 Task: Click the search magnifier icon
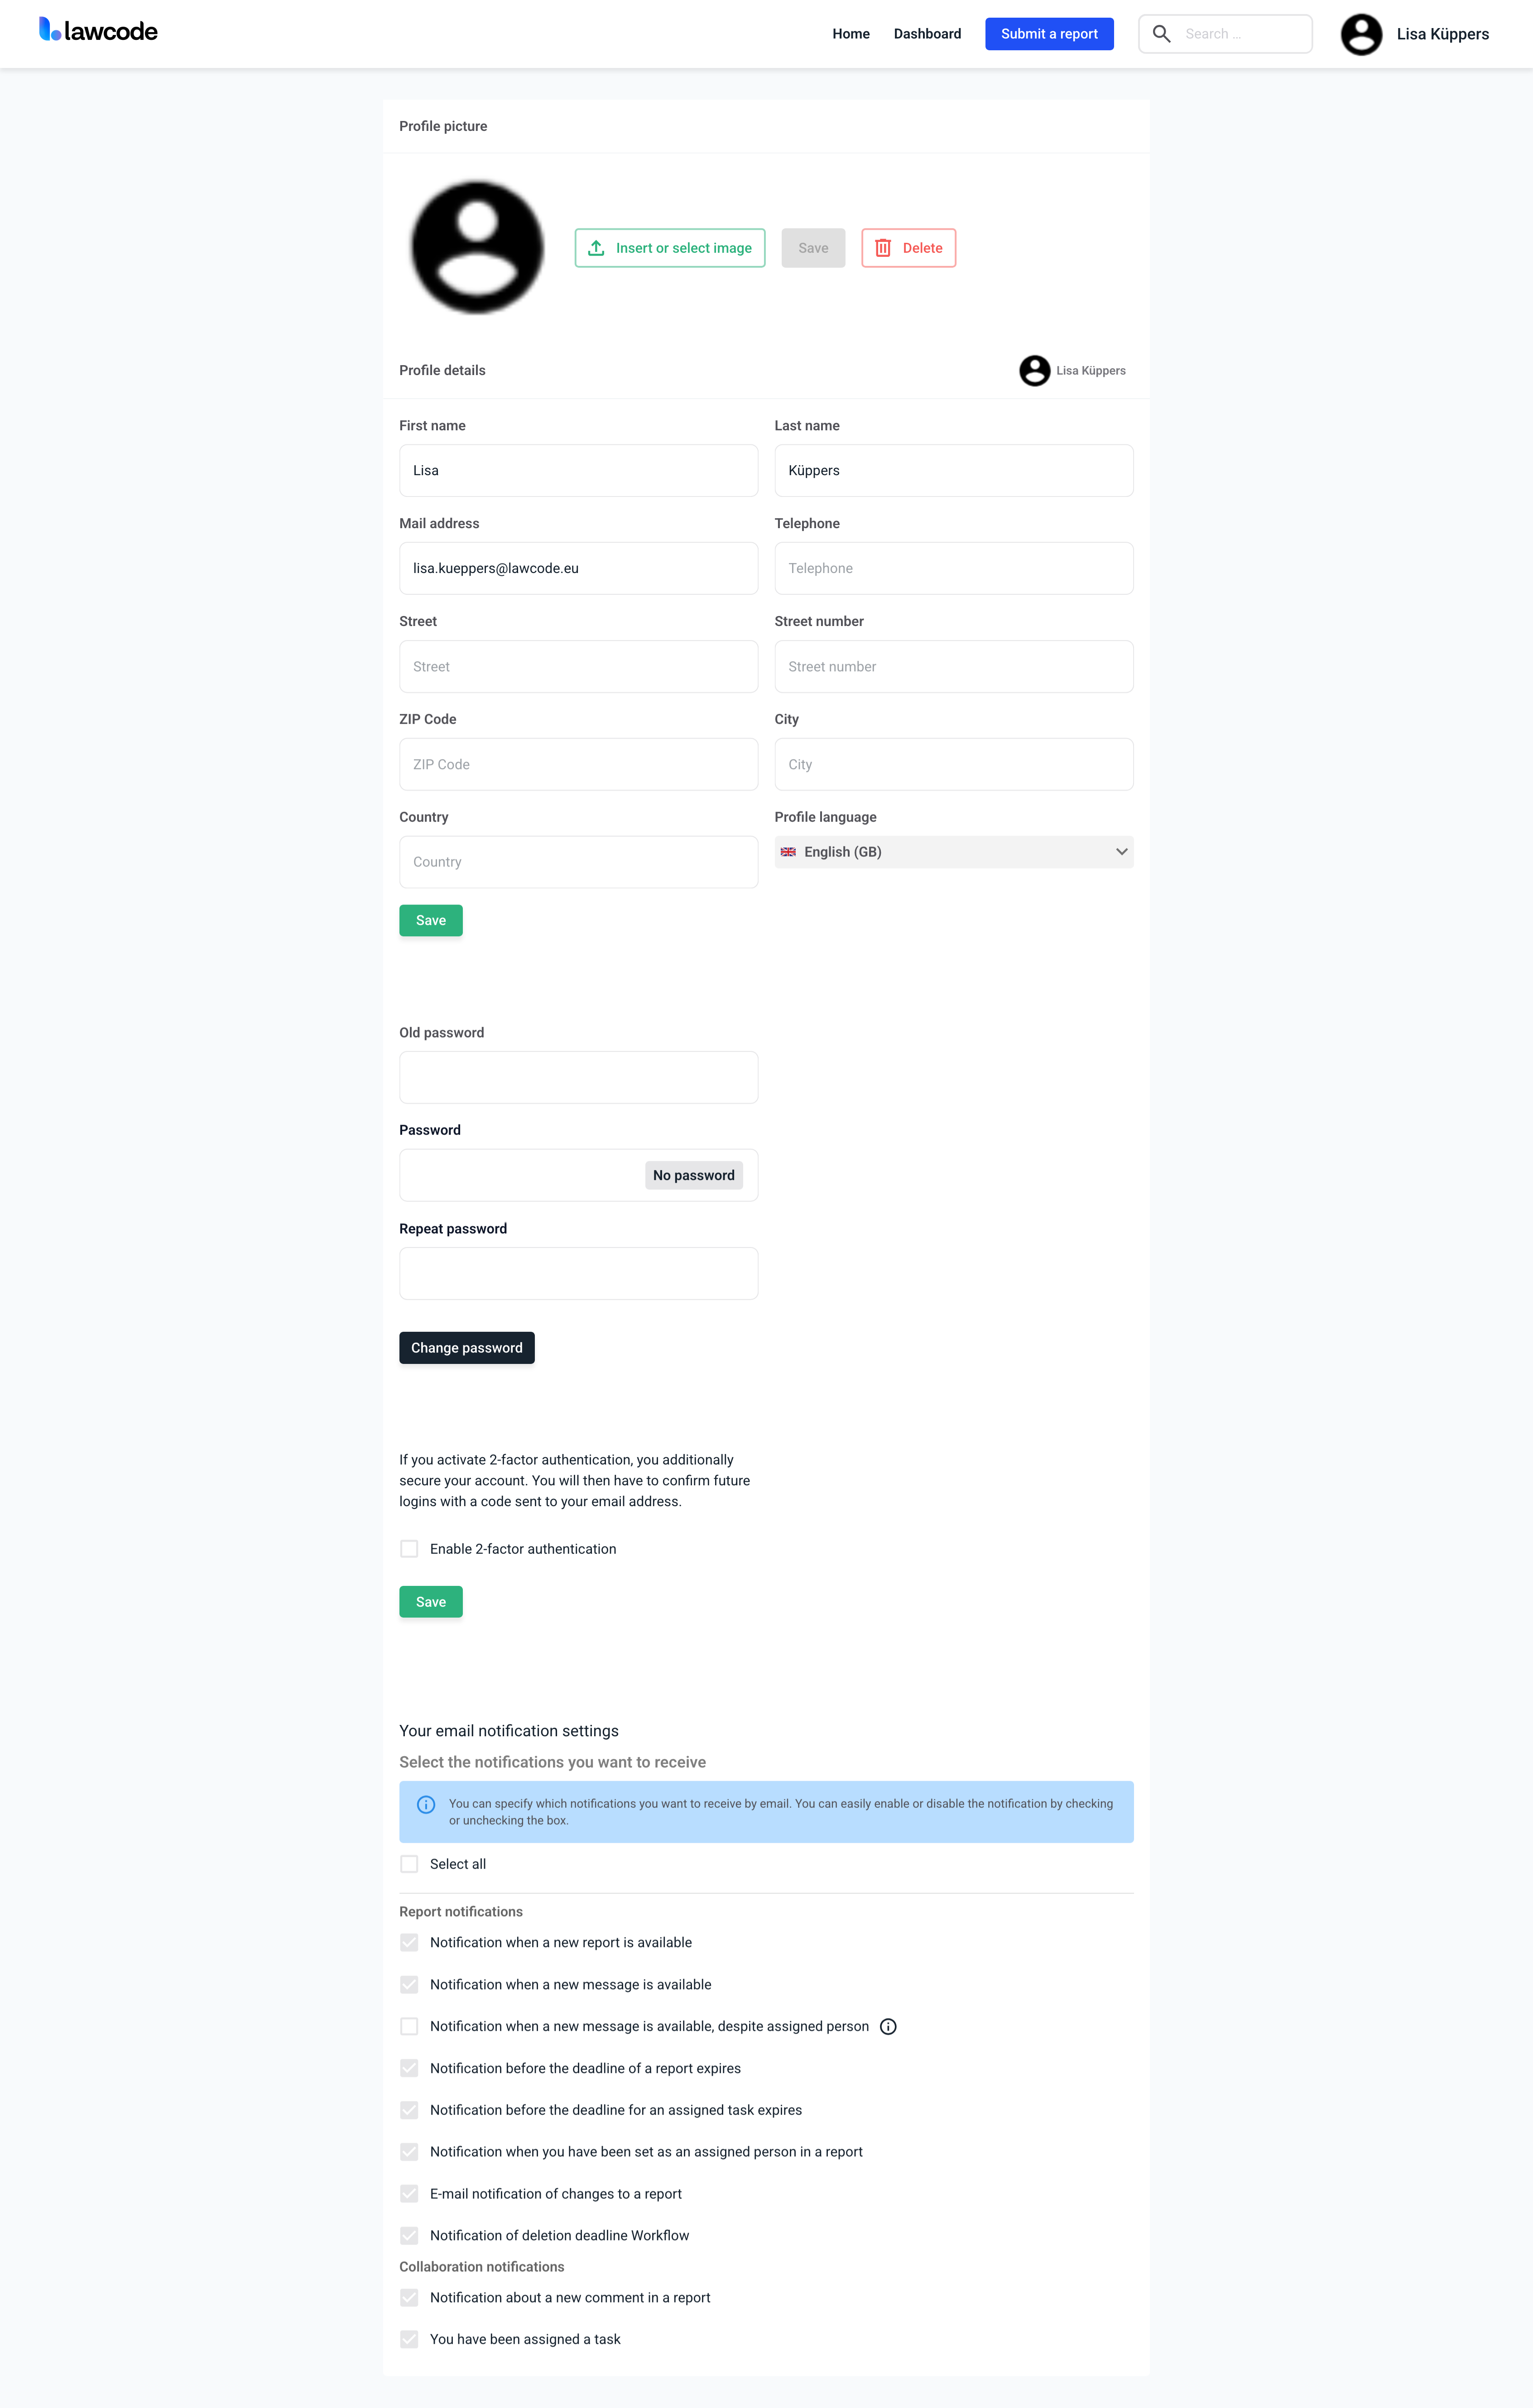[1161, 34]
